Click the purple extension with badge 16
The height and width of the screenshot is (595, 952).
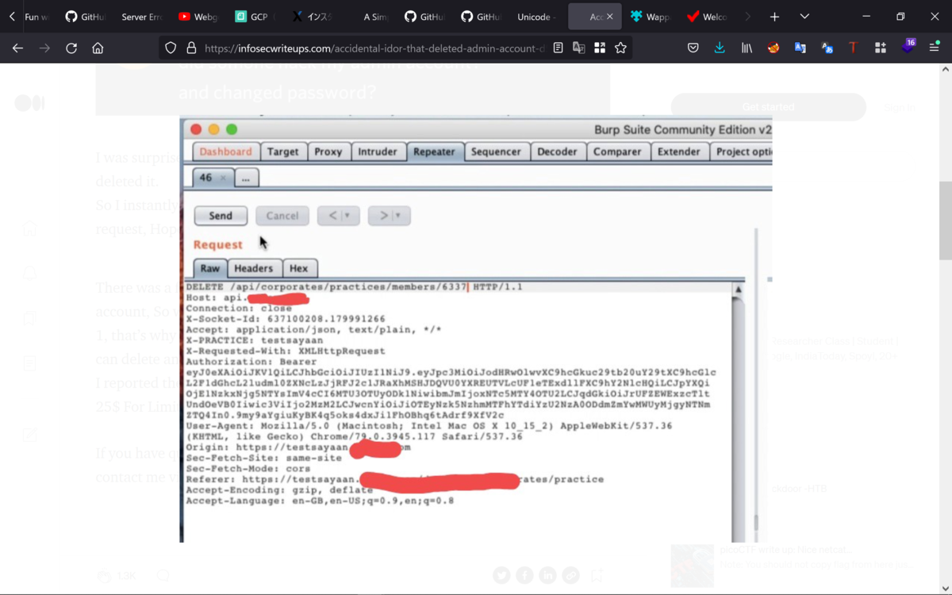(908, 47)
